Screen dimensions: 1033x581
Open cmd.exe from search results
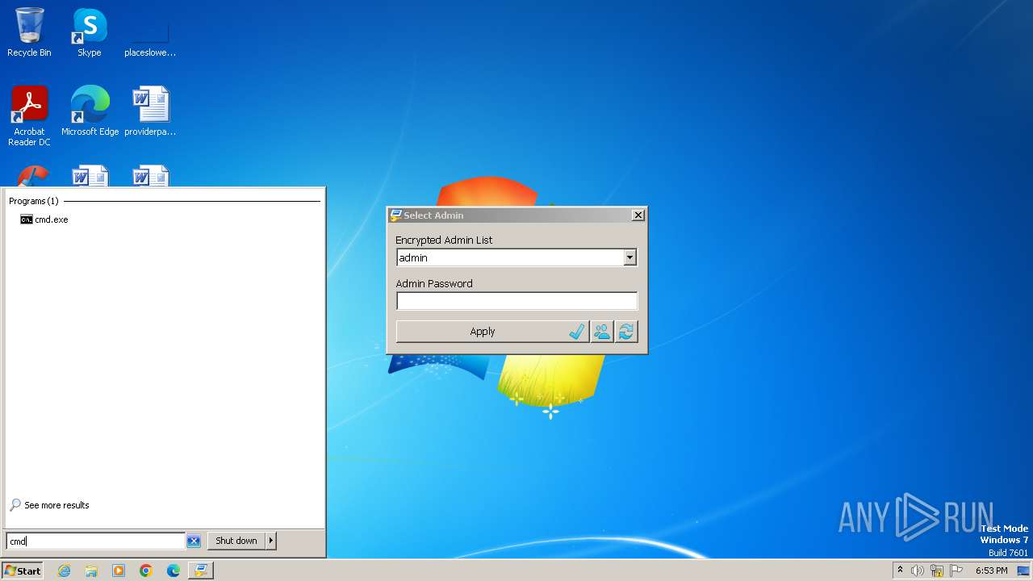pyautogui.click(x=44, y=219)
